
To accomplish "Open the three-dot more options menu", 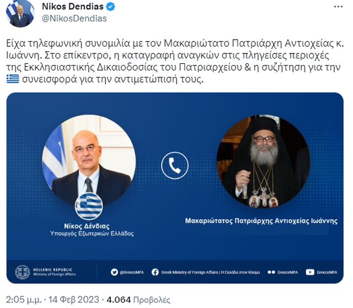I will pyautogui.click(x=338, y=7).
